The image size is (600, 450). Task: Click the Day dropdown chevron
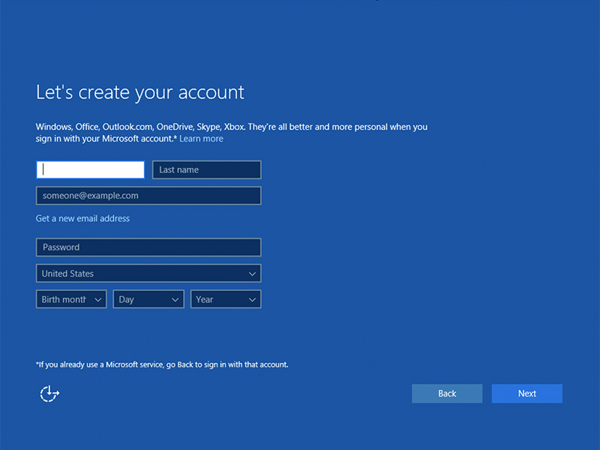point(175,298)
